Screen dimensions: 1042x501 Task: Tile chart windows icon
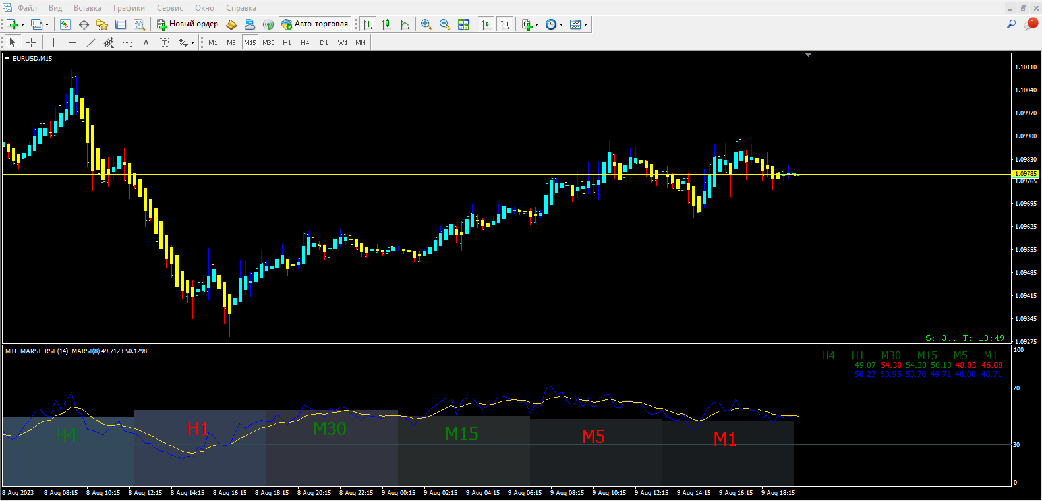463,24
